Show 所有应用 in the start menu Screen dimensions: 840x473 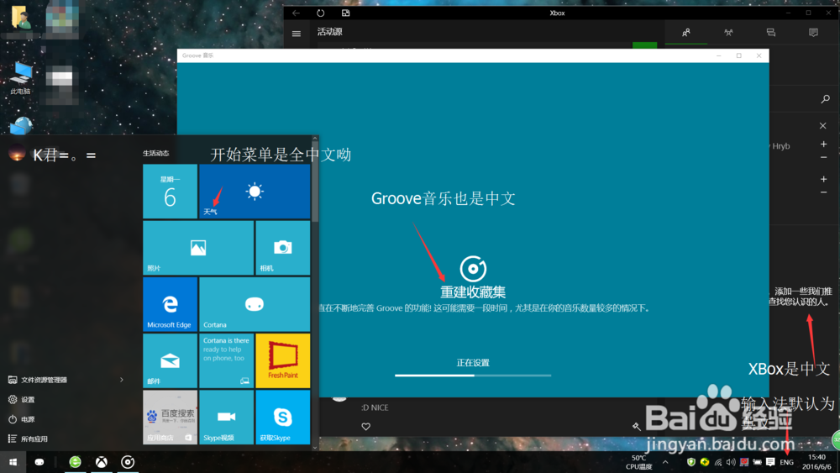tap(34, 439)
